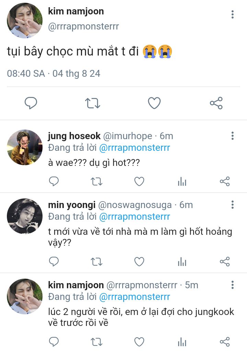This screenshot has height=352, width=247.
Task: View analytics on min yoongi's reply
Action: 182,262
